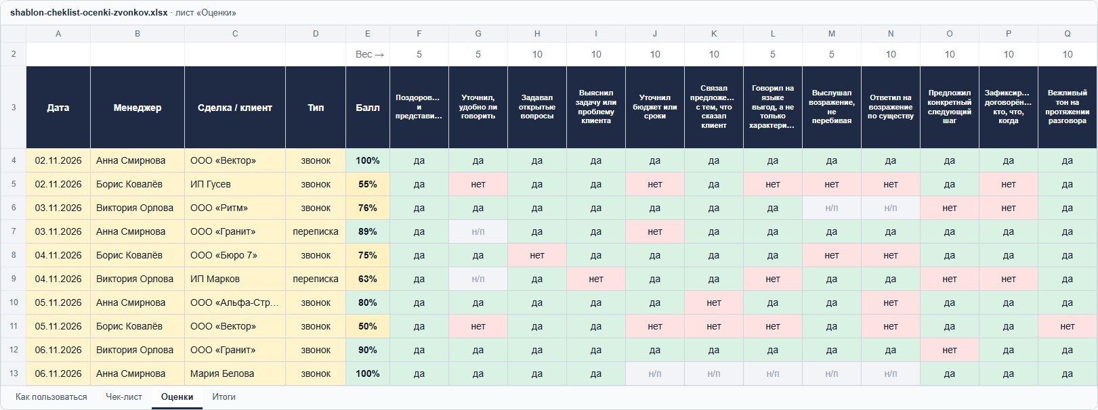The width and height of the screenshot is (1098, 410).
Task: Select column E header
Action: pyautogui.click(x=368, y=34)
